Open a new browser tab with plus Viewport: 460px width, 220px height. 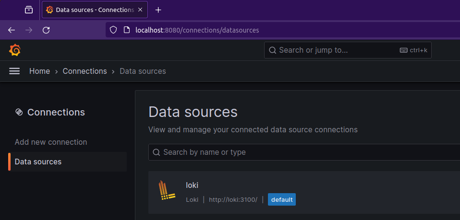click(x=158, y=10)
